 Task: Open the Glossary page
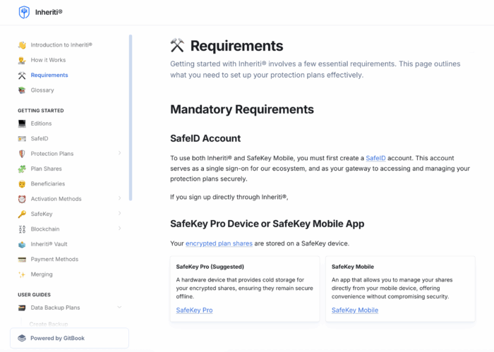point(42,90)
